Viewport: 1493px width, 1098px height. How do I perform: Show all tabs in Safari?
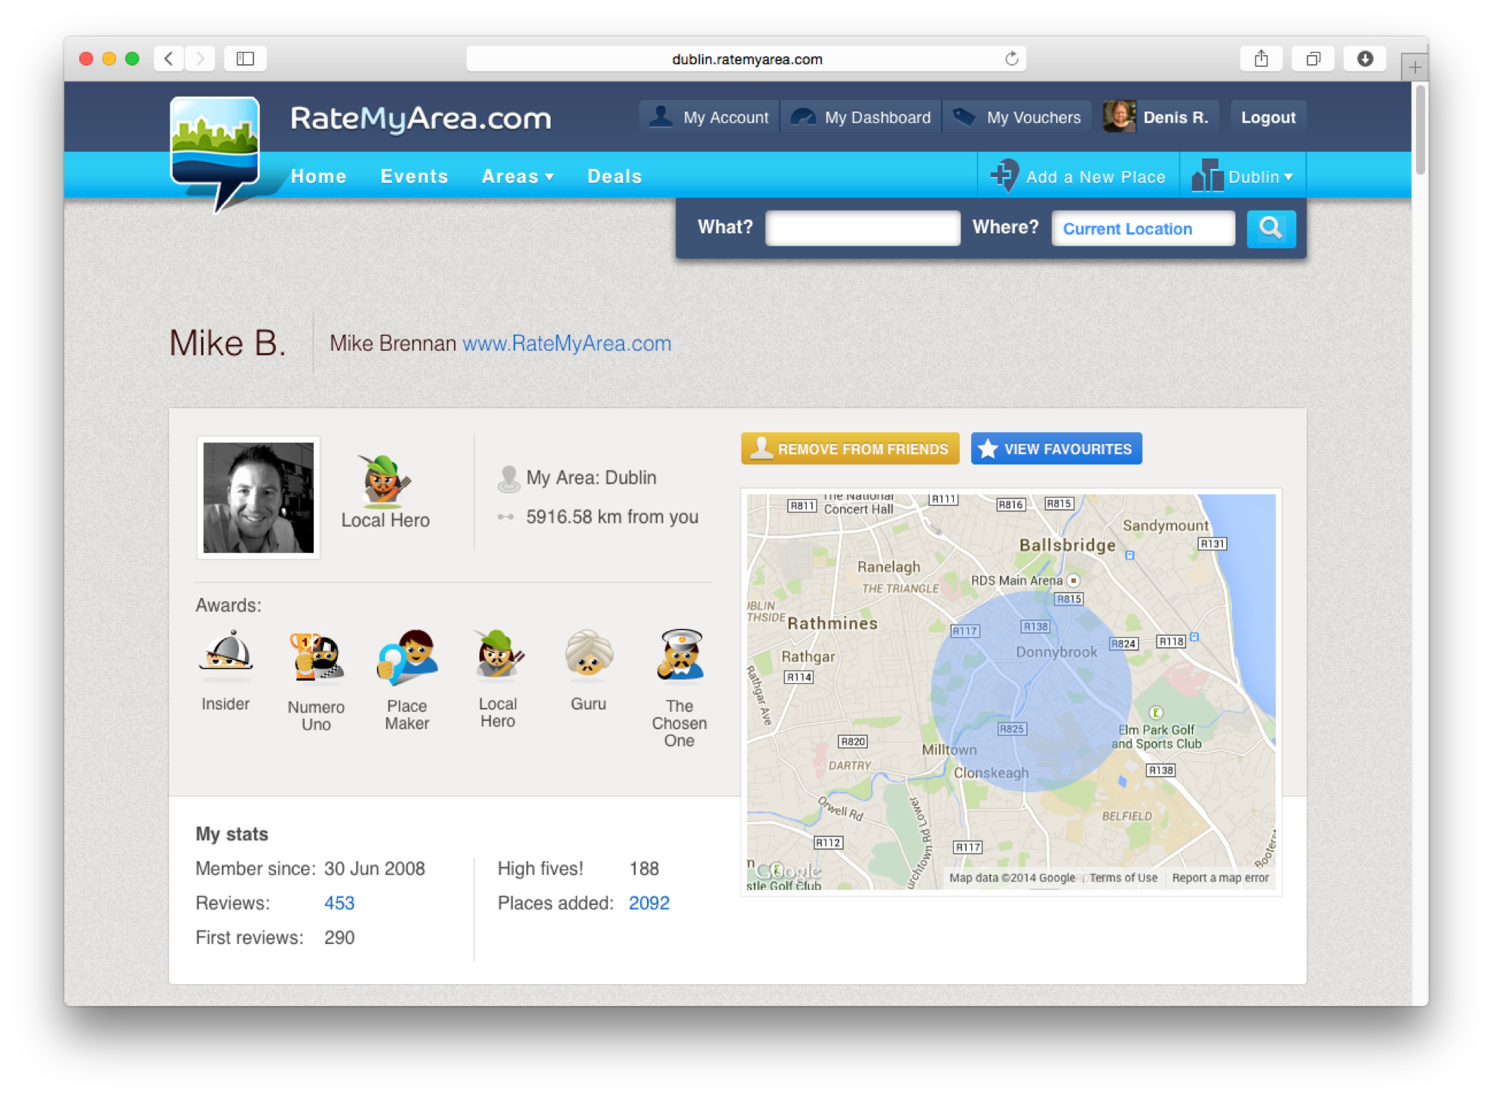(x=1313, y=59)
